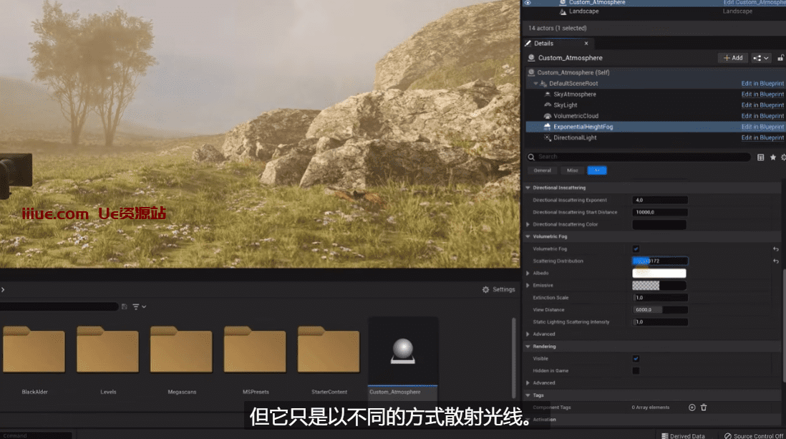The image size is (786, 439).
Task: Open the Directional Inscattering Color swatch
Action: click(x=659, y=225)
